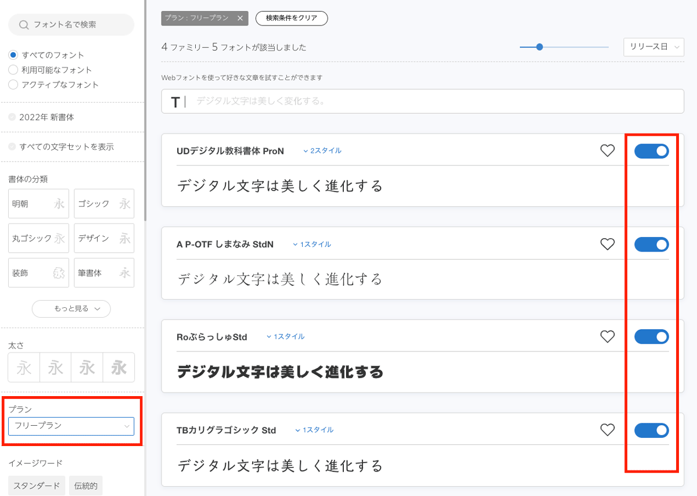Filter by デザイン category

click(x=104, y=238)
